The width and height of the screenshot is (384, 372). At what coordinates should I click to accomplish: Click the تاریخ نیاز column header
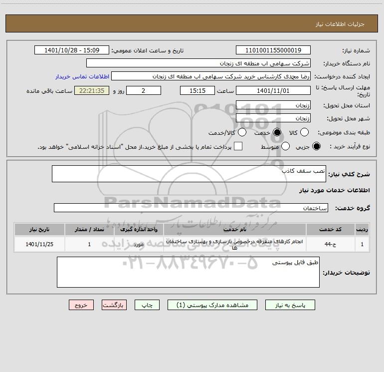(x=39, y=229)
